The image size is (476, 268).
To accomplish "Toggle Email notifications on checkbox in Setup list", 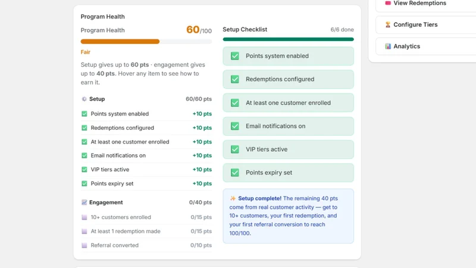I will tap(84, 155).
